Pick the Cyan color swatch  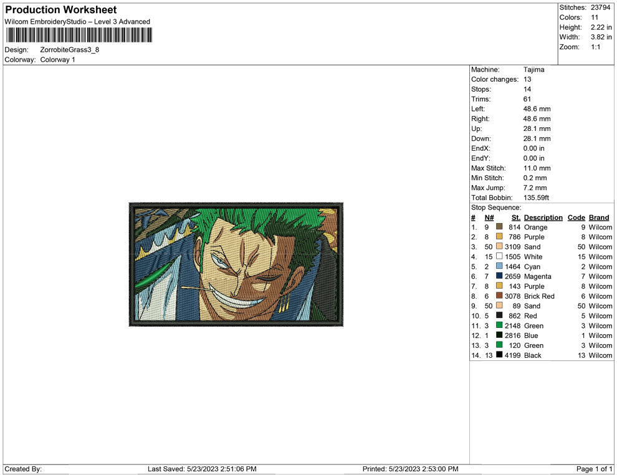tap(499, 266)
